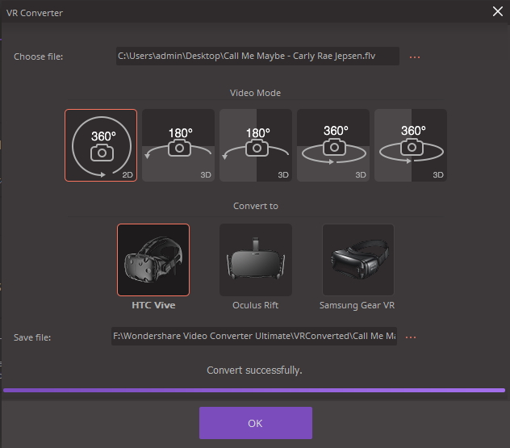Click the 'Choose file:' label

[39, 57]
